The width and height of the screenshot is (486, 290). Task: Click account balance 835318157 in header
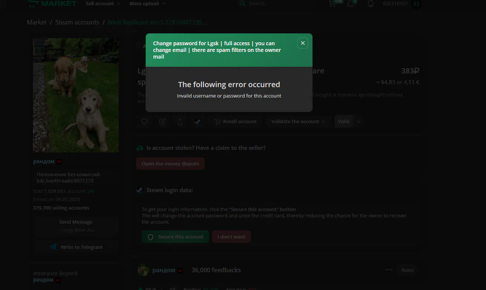tap(396, 4)
